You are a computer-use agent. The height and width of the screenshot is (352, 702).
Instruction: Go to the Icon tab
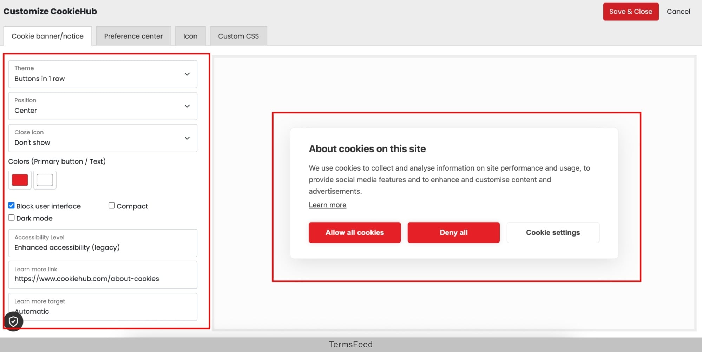190,36
